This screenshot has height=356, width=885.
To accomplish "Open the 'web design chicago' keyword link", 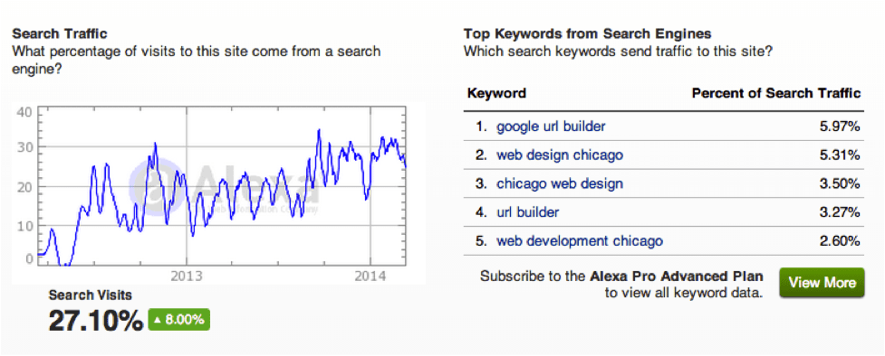I will [560, 155].
